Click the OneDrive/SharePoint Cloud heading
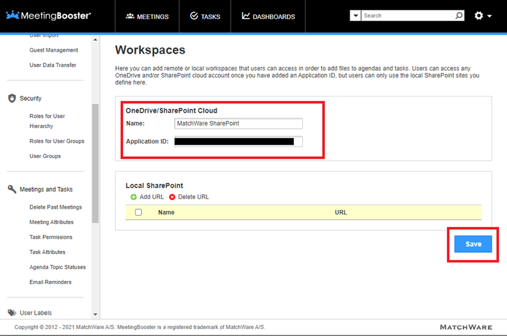The width and height of the screenshot is (507, 336). 172,111
